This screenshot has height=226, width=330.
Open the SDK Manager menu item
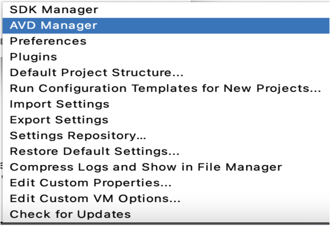[x=54, y=10]
